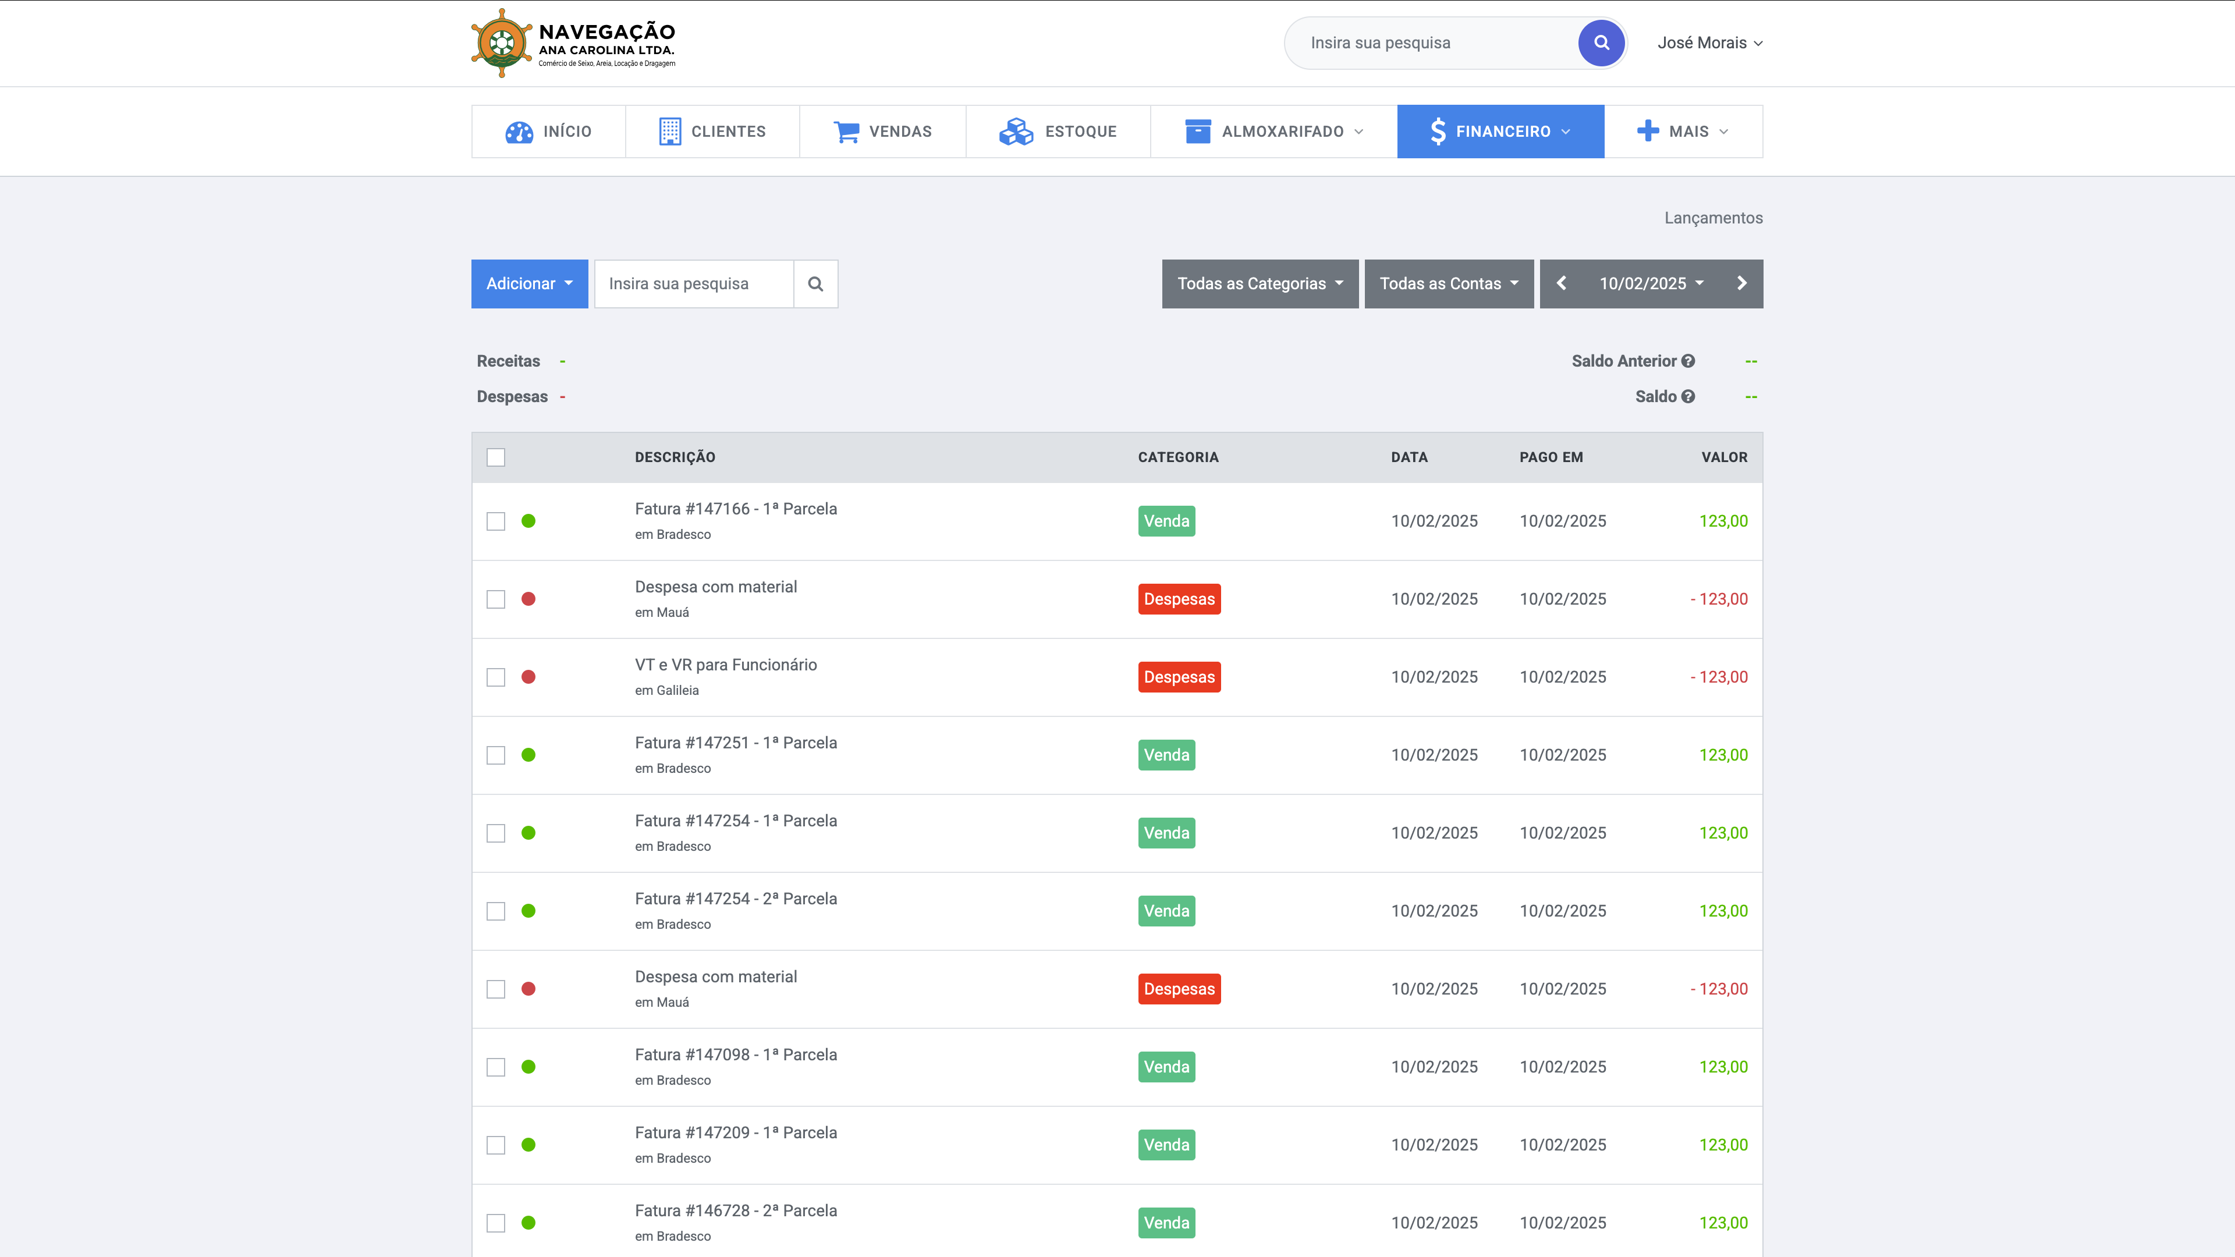The height and width of the screenshot is (1257, 2235).
Task: Click the Lançamentos breadcrumb text
Action: (1713, 219)
